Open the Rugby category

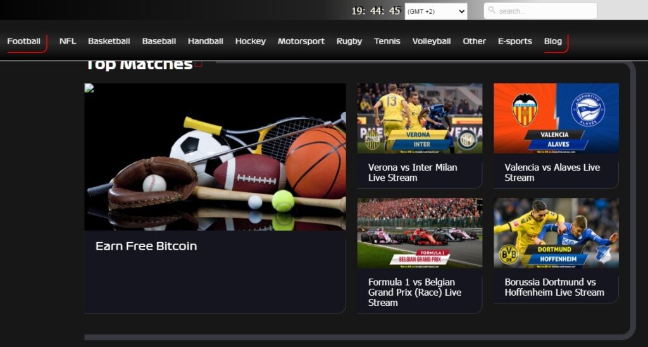(x=349, y=41)
